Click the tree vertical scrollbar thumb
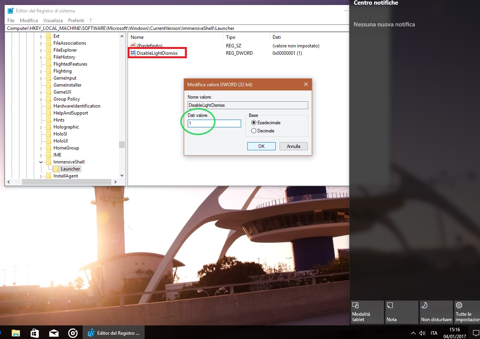The width and height of the screenshot is (480, 339). point(122,144)
